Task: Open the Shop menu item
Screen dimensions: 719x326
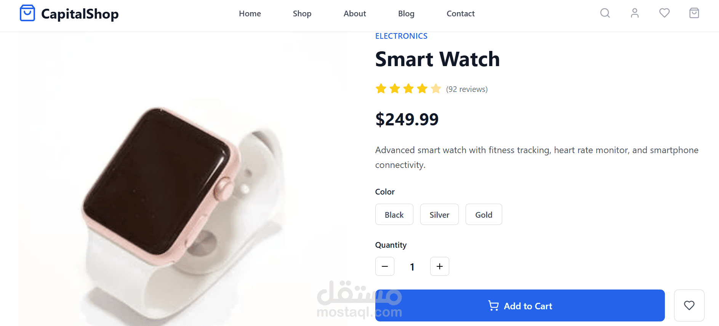Action: coord(302,14)
